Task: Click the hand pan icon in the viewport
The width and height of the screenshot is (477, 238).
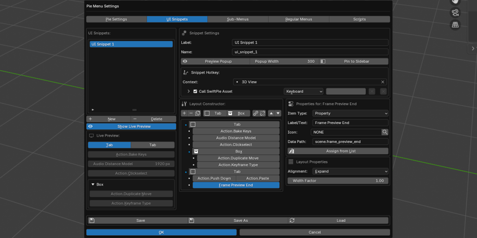Action: (455, 2)
